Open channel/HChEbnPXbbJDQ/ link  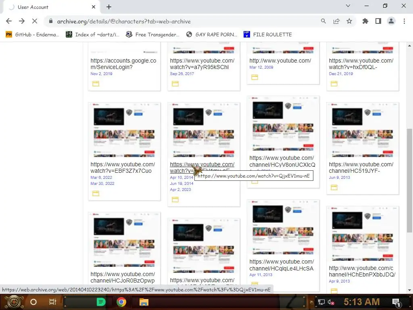tap(362, 271)
